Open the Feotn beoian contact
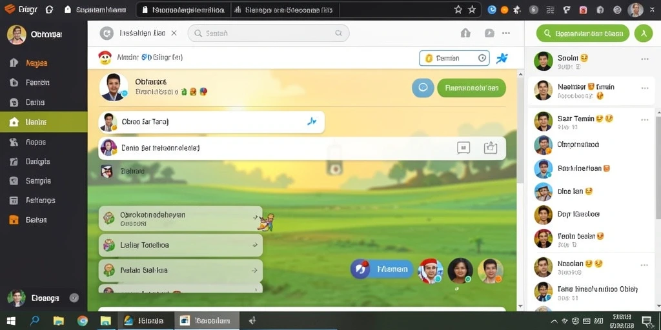Screen dimensions: 661x330 (590, 238)
